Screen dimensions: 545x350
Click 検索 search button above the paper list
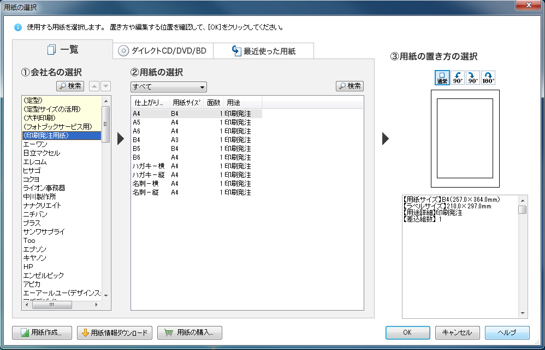click(x=349, y=86)
